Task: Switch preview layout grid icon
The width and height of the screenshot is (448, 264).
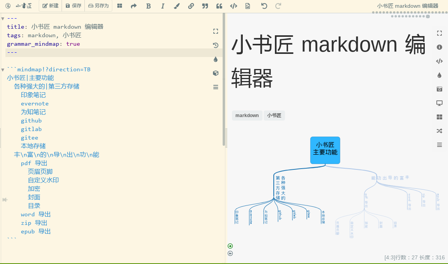Action: click(x=439, y=117)
